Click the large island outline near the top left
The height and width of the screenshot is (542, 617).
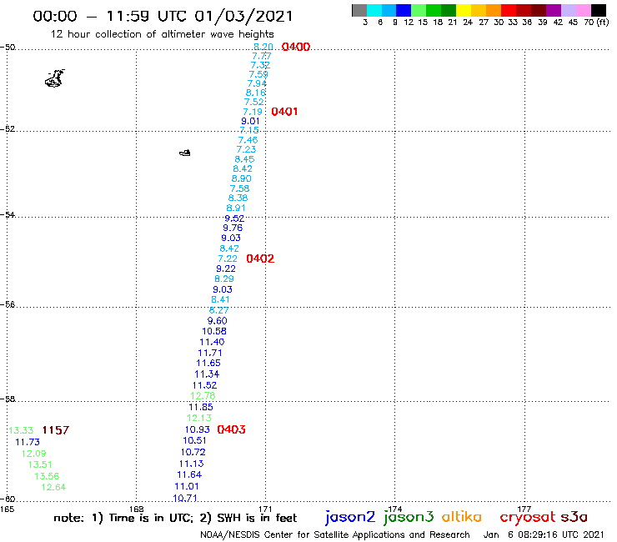click(55, 78)
